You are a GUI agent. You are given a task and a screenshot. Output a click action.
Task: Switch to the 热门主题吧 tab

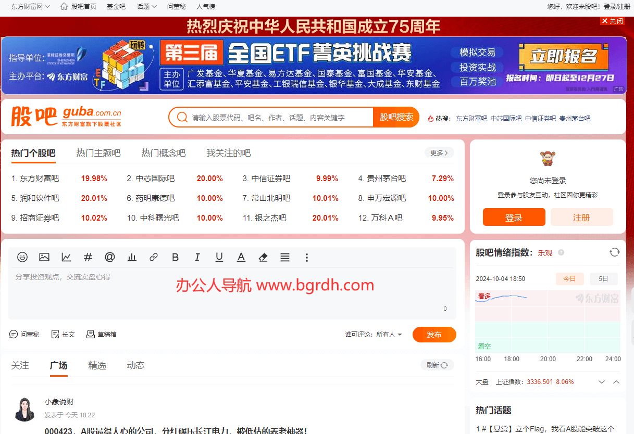click(x=98, y=153)
